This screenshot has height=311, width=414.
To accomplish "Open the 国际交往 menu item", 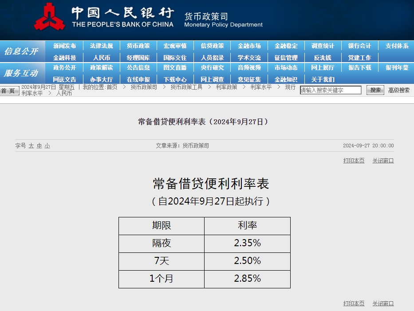I will (175, 58).
